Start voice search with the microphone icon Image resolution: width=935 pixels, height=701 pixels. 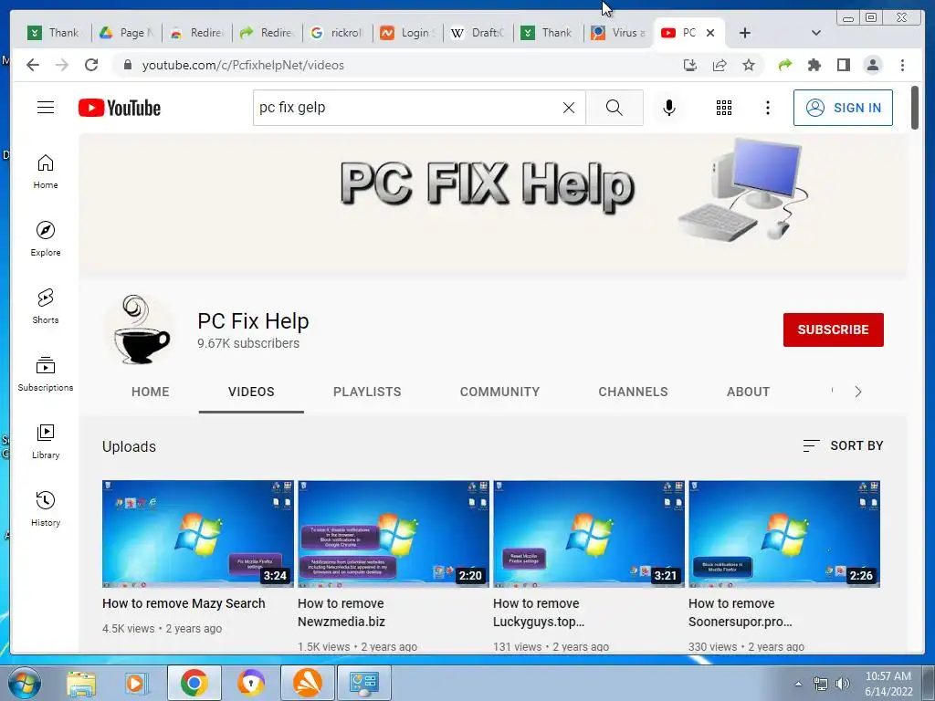click(x=669, y=108)
